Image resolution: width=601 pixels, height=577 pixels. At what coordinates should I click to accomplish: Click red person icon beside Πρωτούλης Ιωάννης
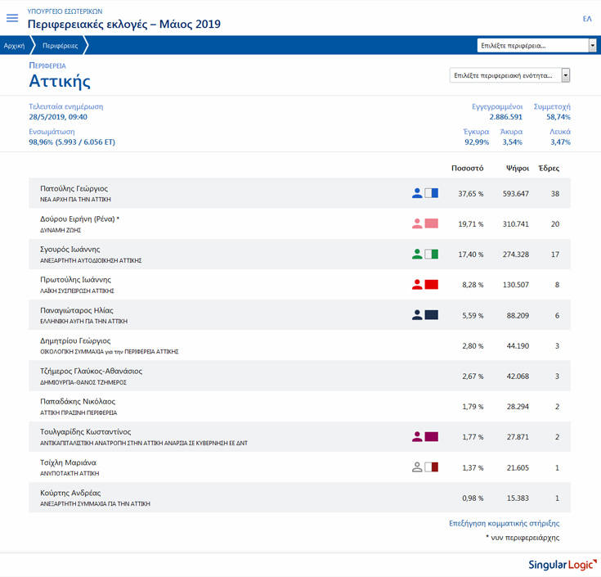click(417, 284)
